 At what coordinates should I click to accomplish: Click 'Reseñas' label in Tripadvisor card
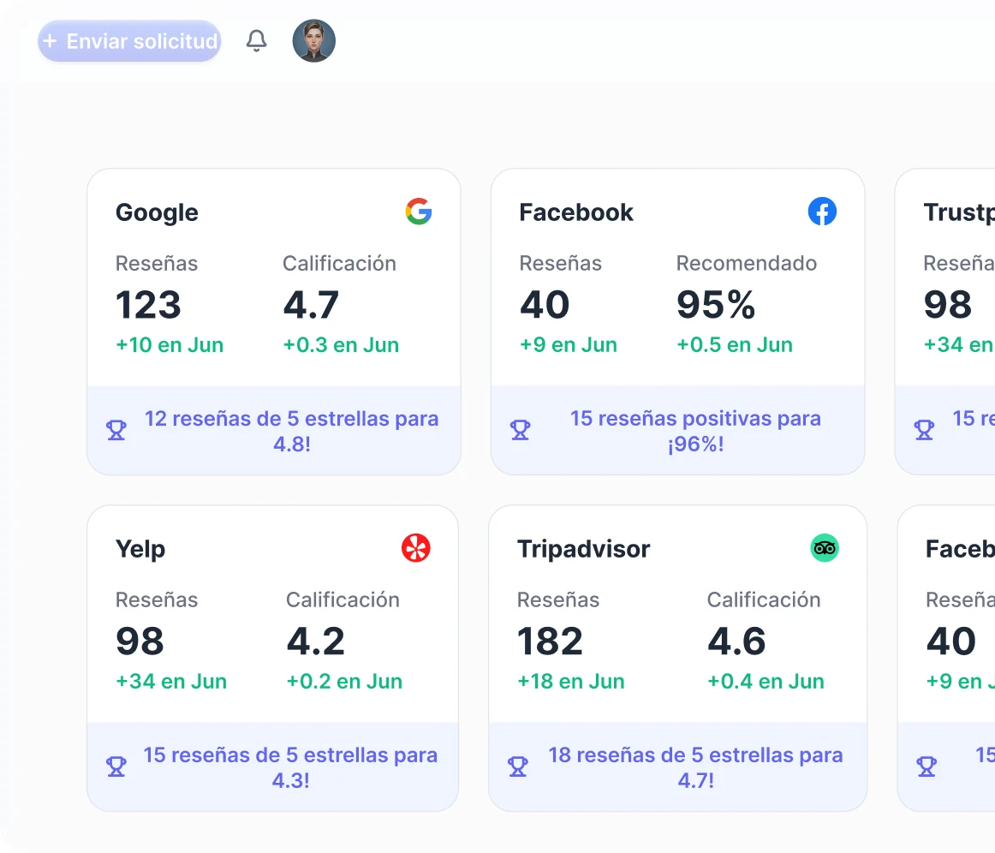coord(557,599)
